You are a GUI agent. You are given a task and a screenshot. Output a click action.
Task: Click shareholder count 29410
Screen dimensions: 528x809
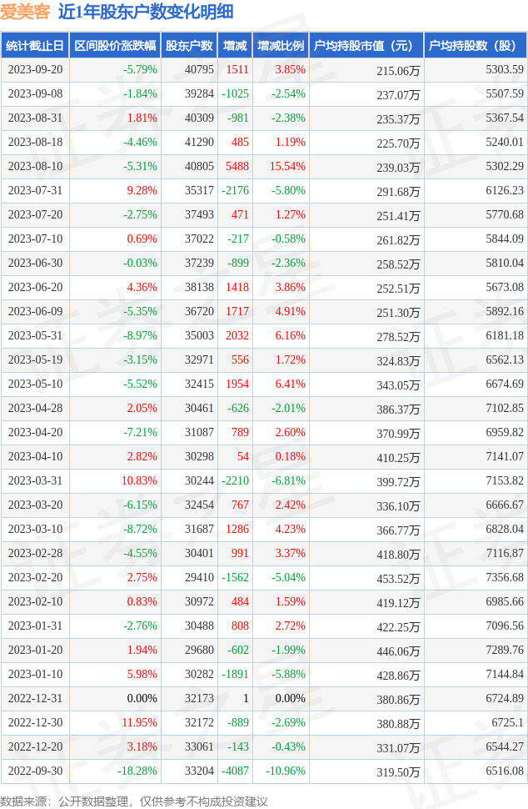pos(199,577)
